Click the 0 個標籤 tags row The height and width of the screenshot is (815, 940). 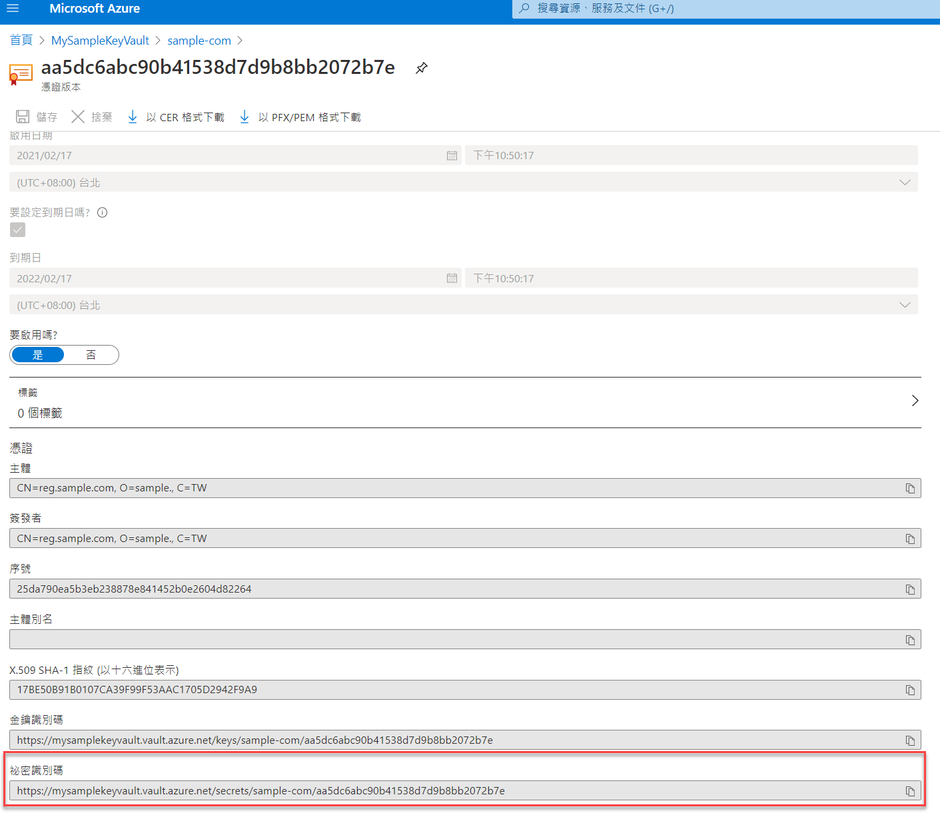(465, 403)
